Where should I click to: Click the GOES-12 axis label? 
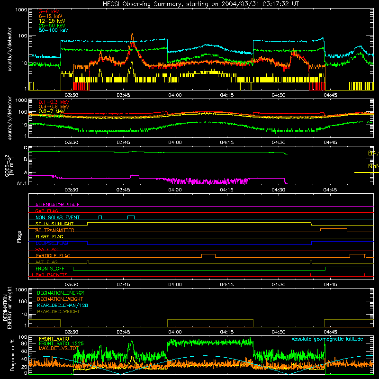9,166
